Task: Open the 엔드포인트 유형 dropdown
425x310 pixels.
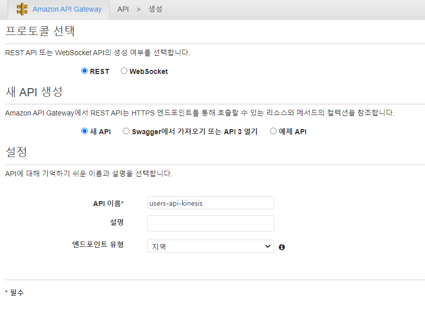Action: [x=211, y=246]
